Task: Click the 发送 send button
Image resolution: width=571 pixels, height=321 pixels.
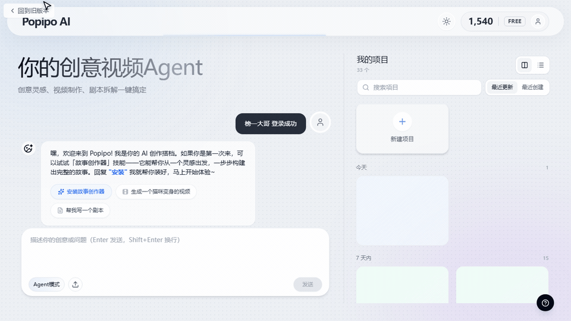Action: [308, 284]
